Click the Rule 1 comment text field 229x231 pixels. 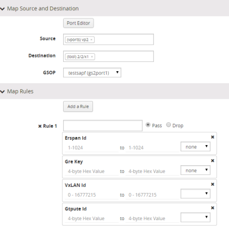coord(103,126)
